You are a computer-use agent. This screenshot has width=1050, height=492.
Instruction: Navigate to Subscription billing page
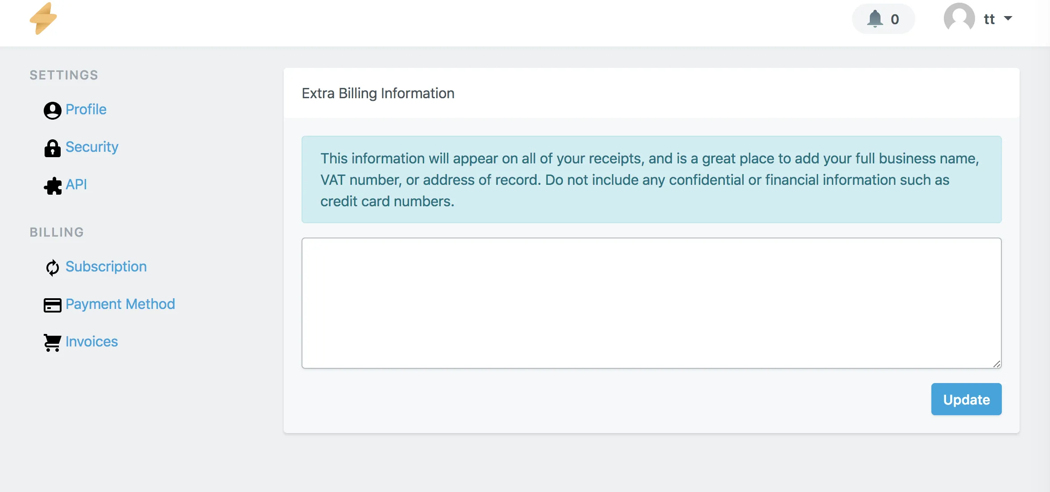(106, 267)
